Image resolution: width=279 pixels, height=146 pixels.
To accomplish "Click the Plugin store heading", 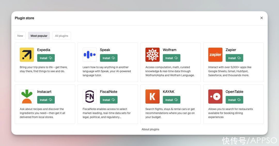I will pos(24,18).
